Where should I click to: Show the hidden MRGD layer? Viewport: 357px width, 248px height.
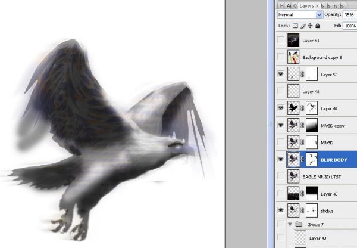click(x=281, y=142)
